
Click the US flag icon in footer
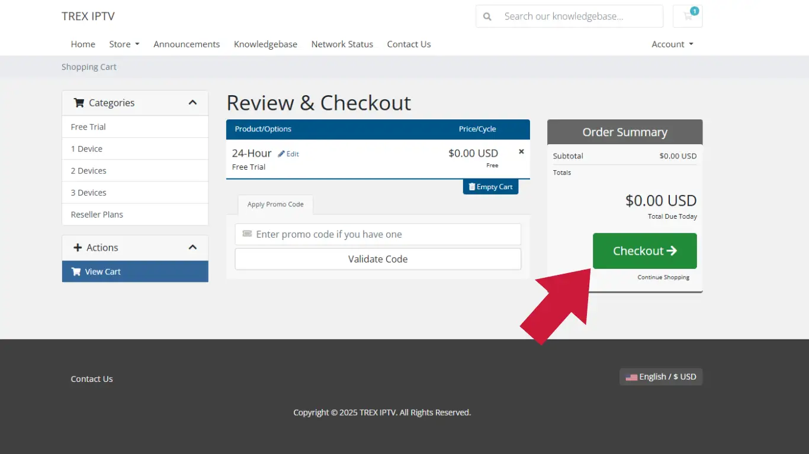pyautogui.click(x=631, y=377)
